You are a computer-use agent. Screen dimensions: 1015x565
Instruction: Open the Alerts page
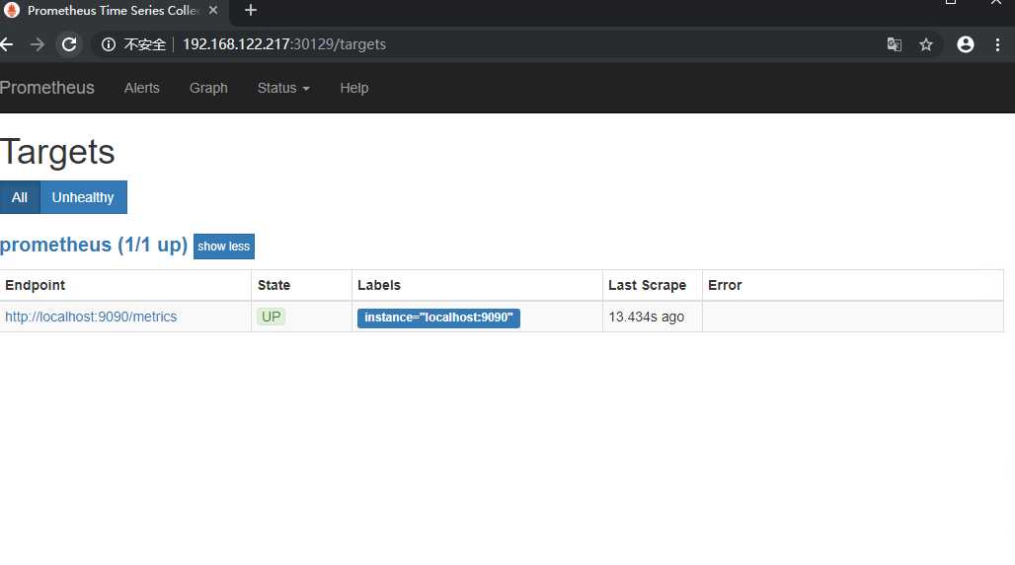pos(142,88)
